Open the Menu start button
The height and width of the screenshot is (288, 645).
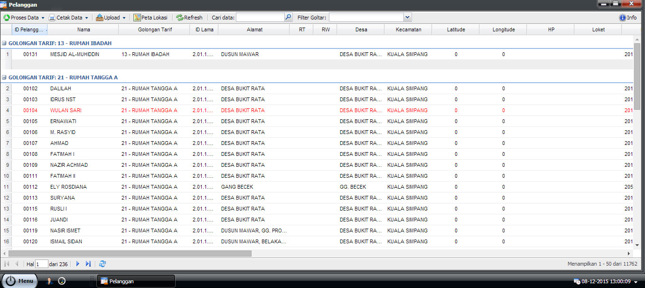point(20,281)
